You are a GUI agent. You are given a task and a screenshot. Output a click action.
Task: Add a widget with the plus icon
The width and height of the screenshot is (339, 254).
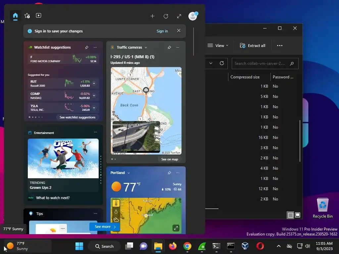pyautogui.click(x=152, y=16)
